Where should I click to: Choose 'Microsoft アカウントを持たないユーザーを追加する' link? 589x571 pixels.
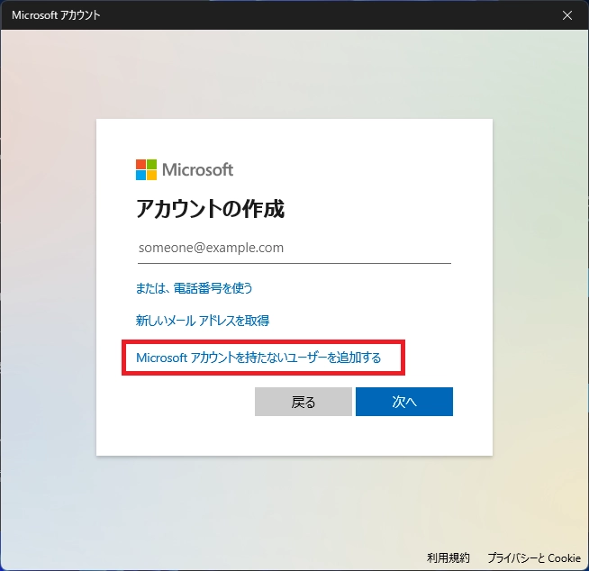(258, 358)
